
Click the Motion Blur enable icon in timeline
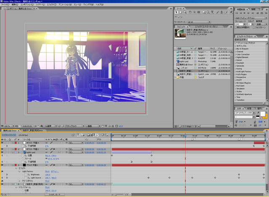point(97,135)
